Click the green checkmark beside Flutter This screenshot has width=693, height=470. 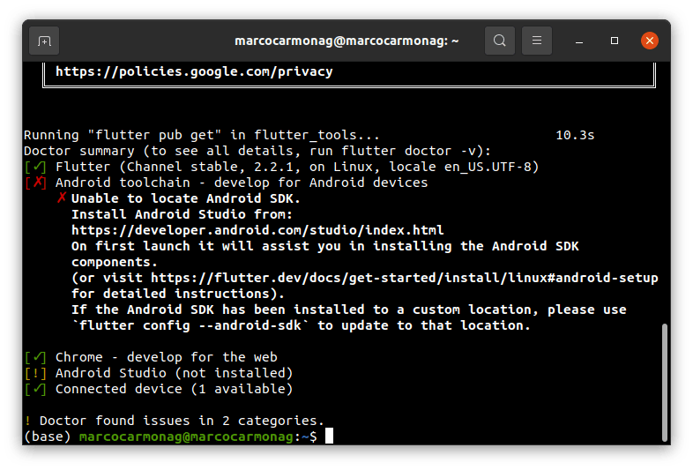(x=35, y=167)
